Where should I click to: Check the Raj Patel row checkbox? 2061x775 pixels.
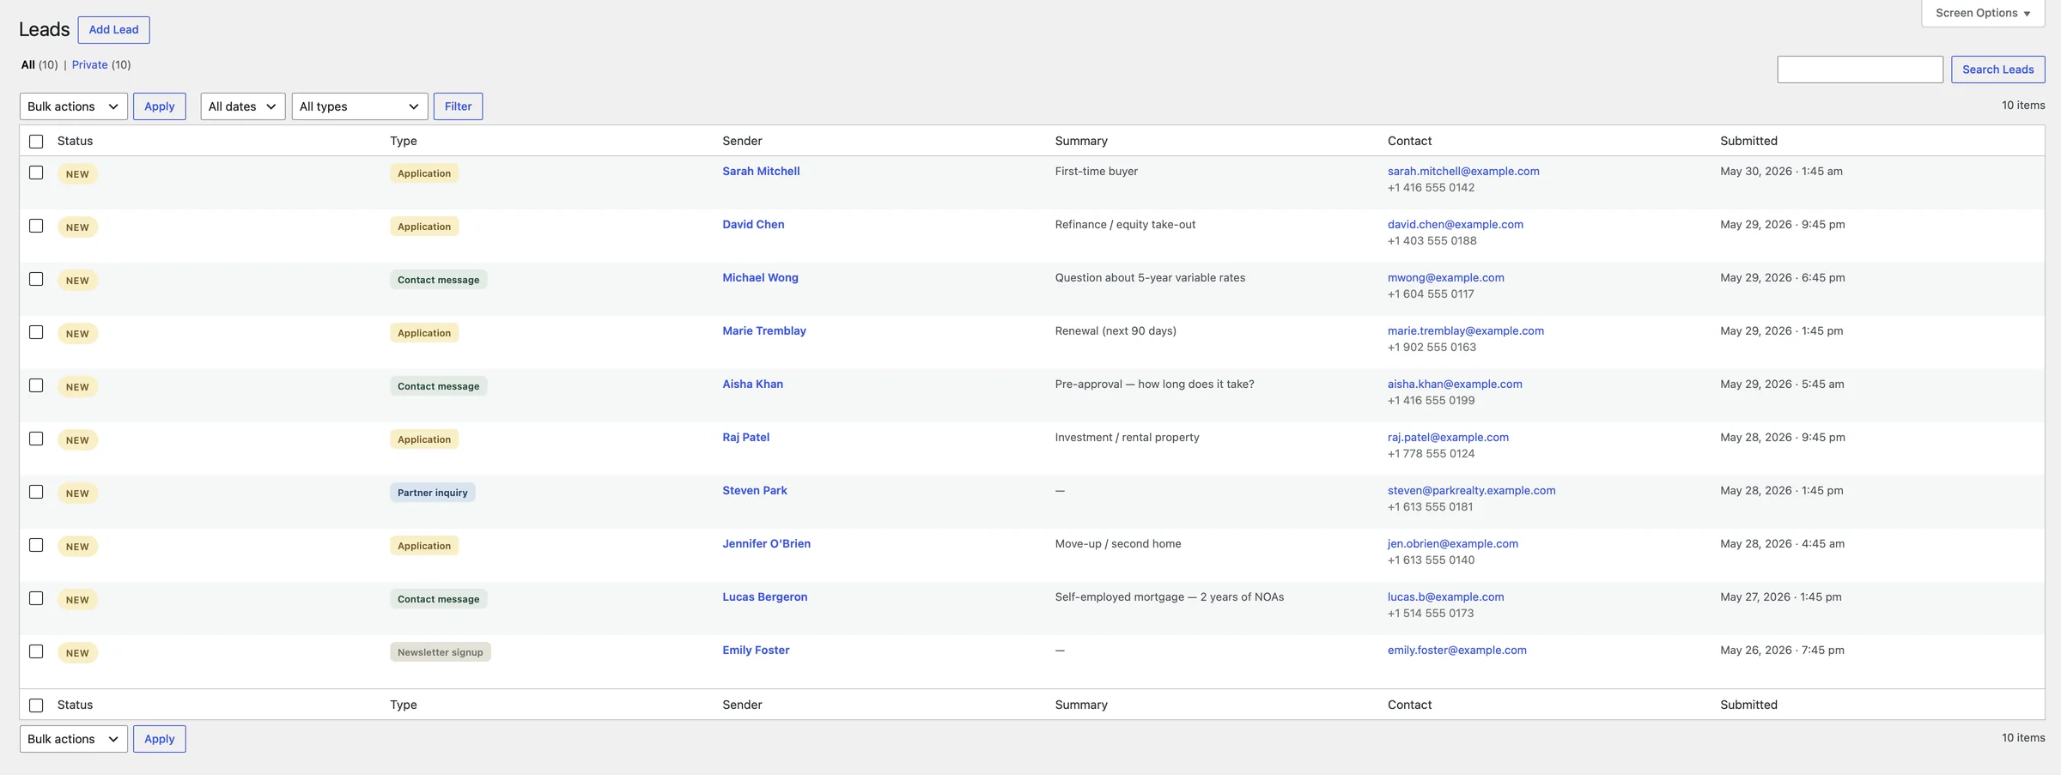click(x=36, y=439)
